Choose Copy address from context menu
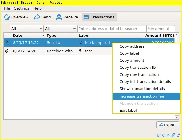Screen dimensions: 182x140 point(146,46)
